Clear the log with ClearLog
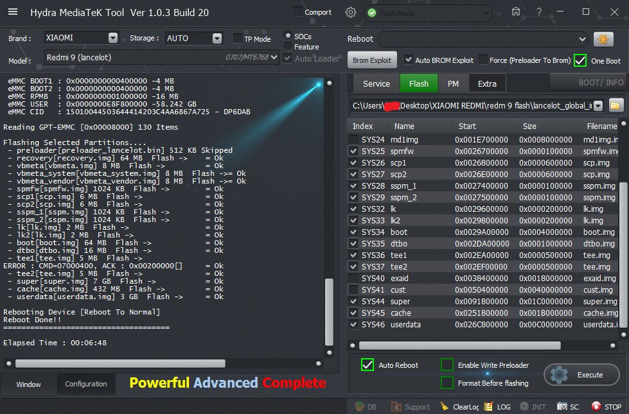This screenshot has width=629, height=414. coord(459,406)
